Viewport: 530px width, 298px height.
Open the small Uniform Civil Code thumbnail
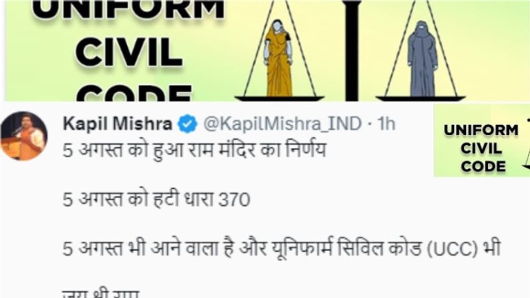tap(482, 141)
